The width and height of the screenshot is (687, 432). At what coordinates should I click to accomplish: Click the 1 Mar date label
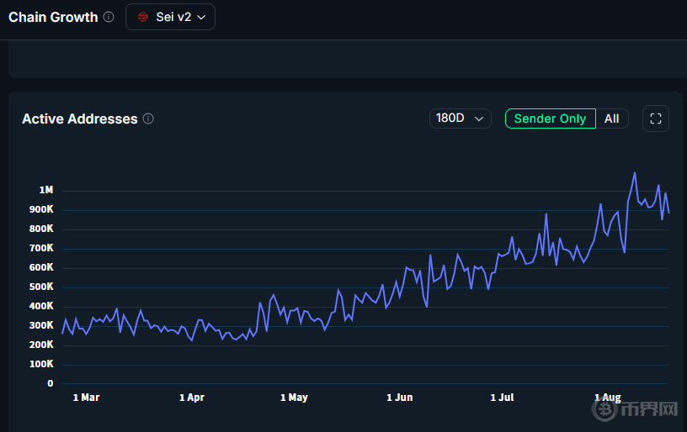[x=87, y=397]
